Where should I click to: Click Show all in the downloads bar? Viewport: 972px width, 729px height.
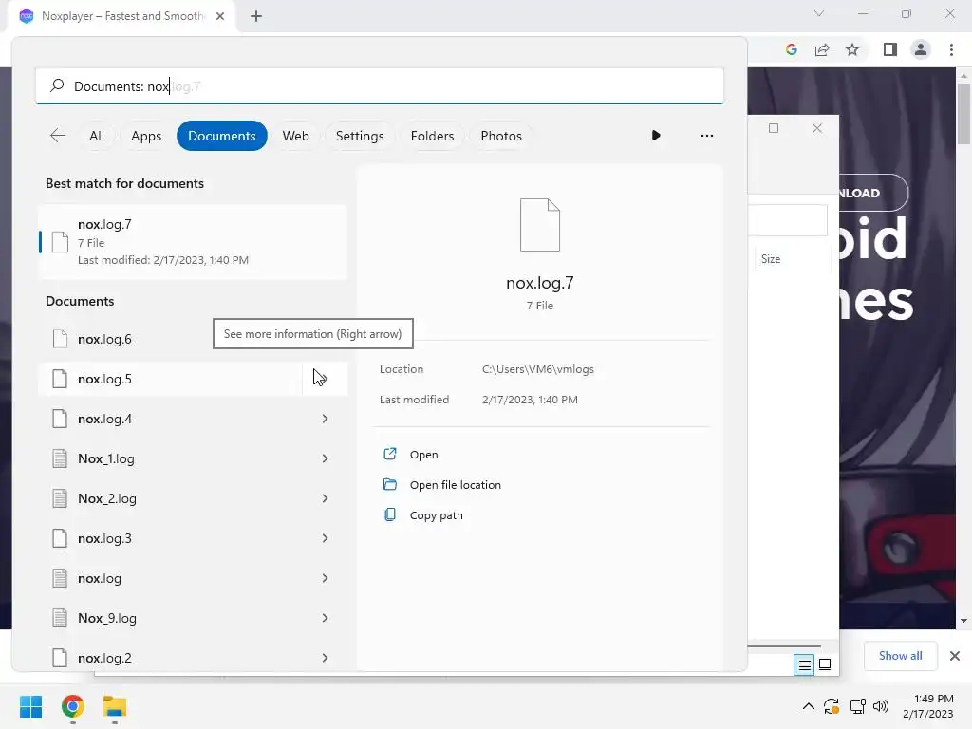pos(900,656)
